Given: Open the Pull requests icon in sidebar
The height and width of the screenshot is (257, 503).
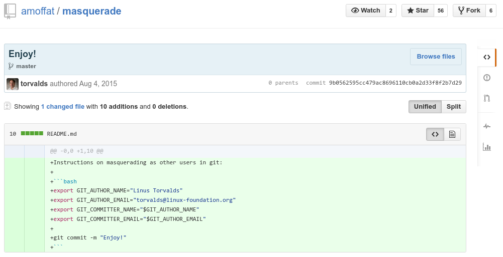Looking at the screenshot, I should [x=487, y=98].
